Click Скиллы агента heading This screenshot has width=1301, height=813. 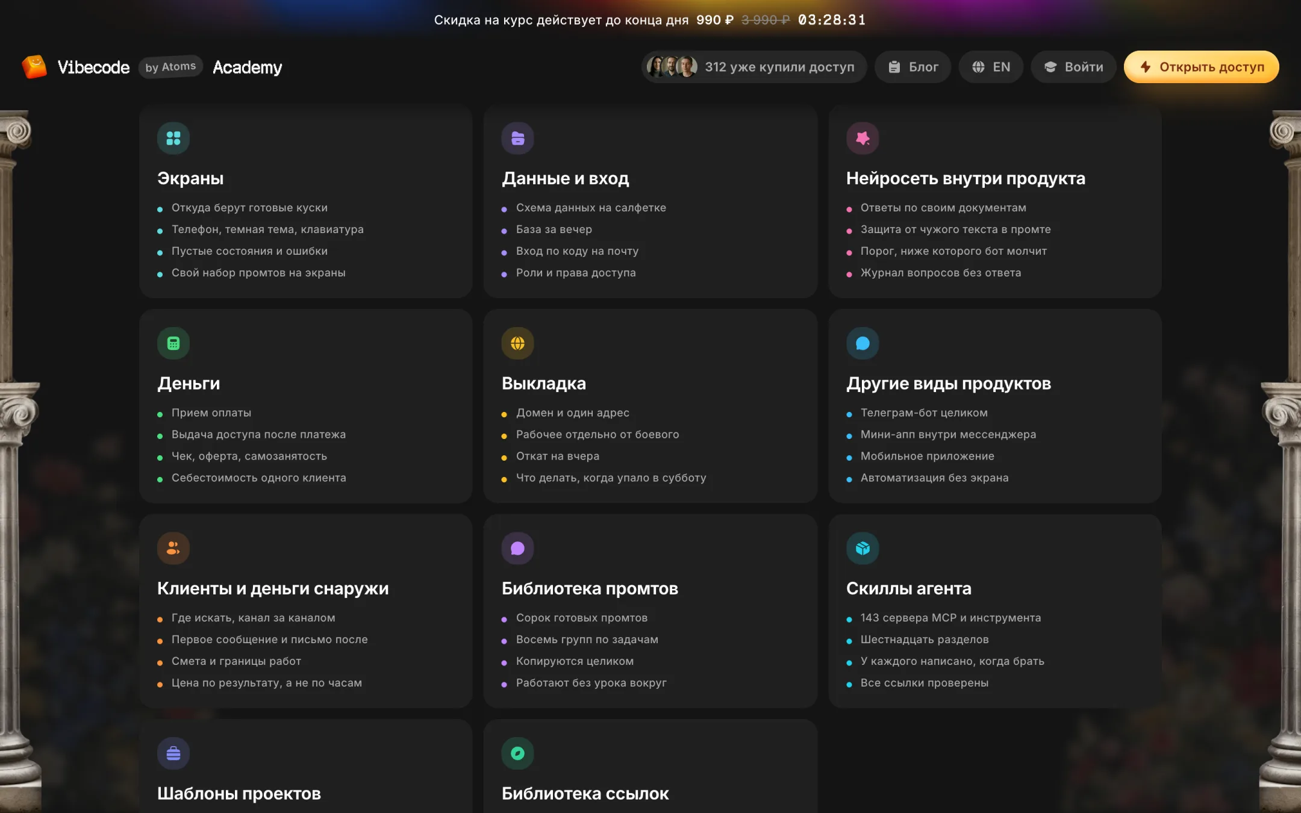point(909,588)
